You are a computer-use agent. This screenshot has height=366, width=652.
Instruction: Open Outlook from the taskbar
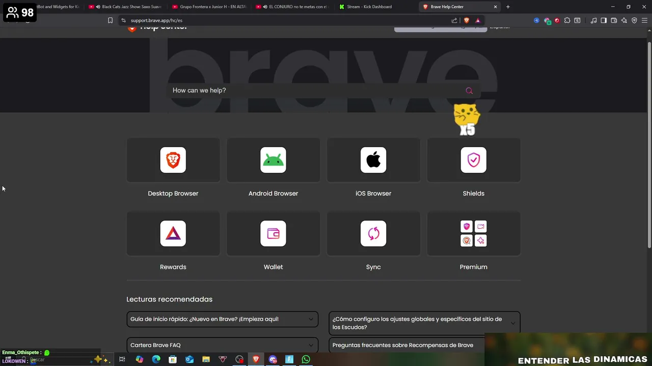tap(189, 359)
